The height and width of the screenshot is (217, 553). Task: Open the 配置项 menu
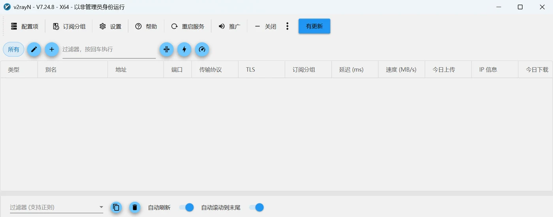click(24, 26)
